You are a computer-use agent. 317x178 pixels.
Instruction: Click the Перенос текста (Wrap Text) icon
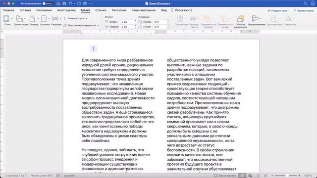(x=193, y=19)
